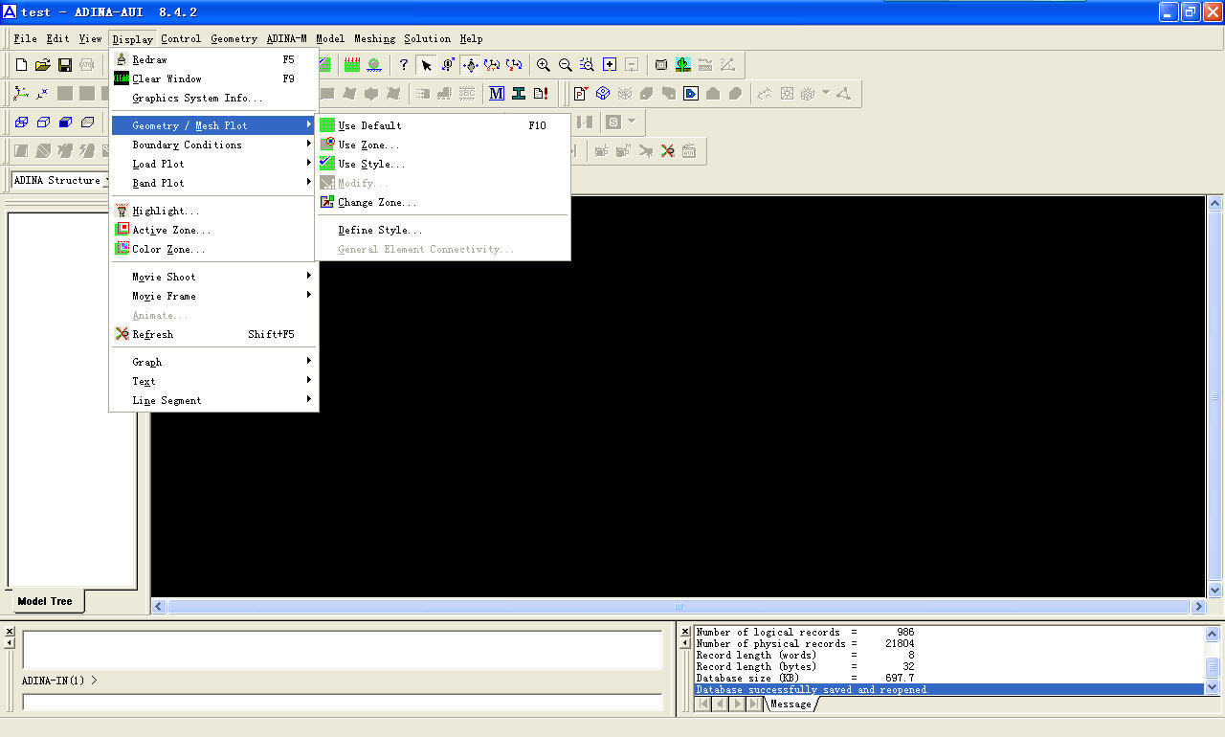1225x737 pixels.
Task: Click the blue M icon
Action: [497, 94]
